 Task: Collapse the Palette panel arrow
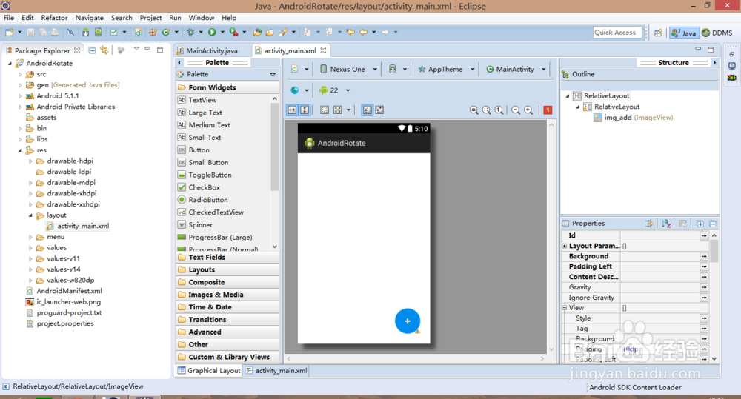coord(179,62)
